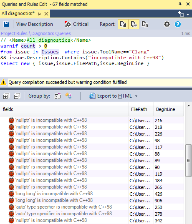
Task: Expand all result rows icon
Action: pyautogui.click(x=6, y=96)
